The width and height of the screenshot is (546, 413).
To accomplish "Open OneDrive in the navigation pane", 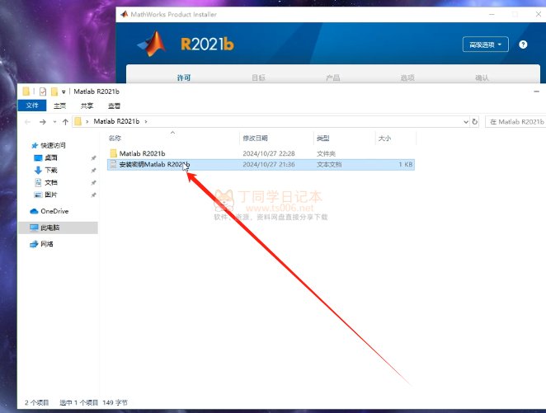I will [54, 211].
